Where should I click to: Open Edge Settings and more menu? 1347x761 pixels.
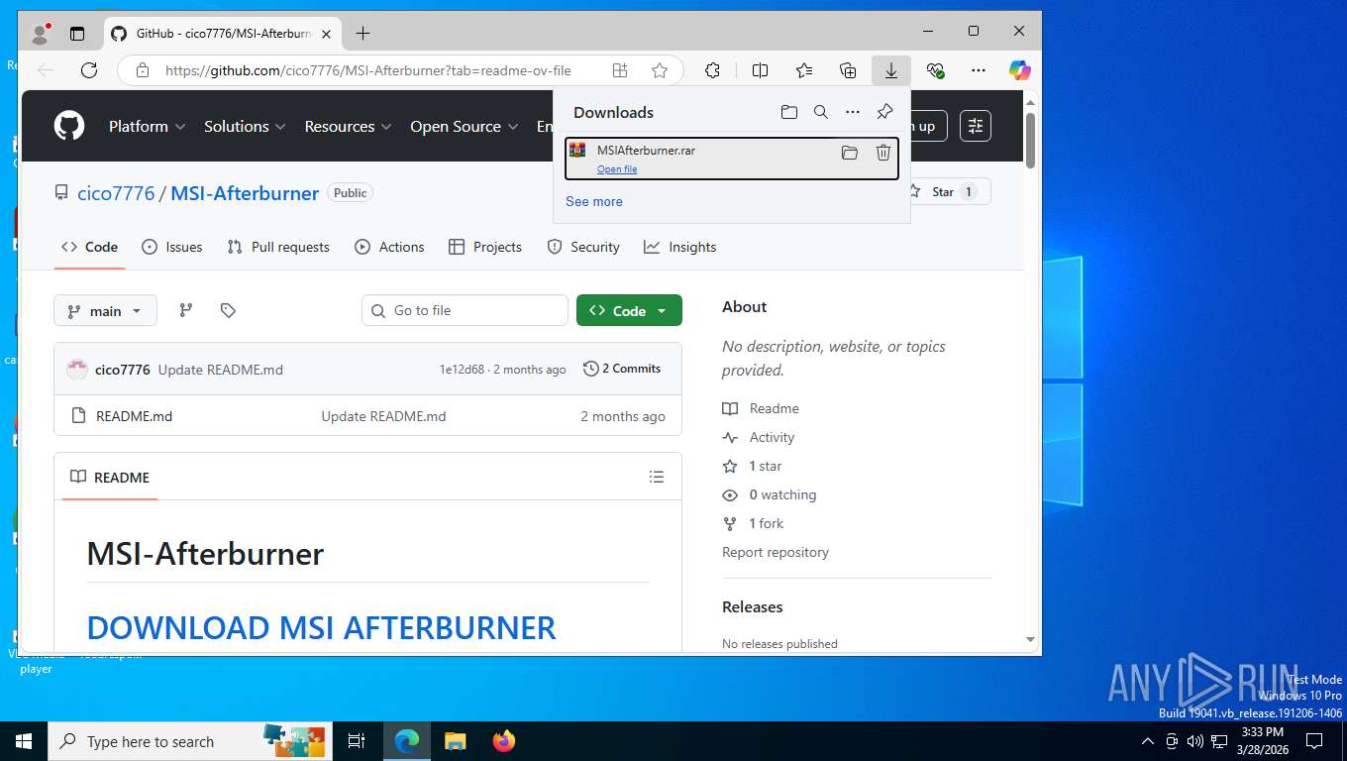click(x=979, y=70)
